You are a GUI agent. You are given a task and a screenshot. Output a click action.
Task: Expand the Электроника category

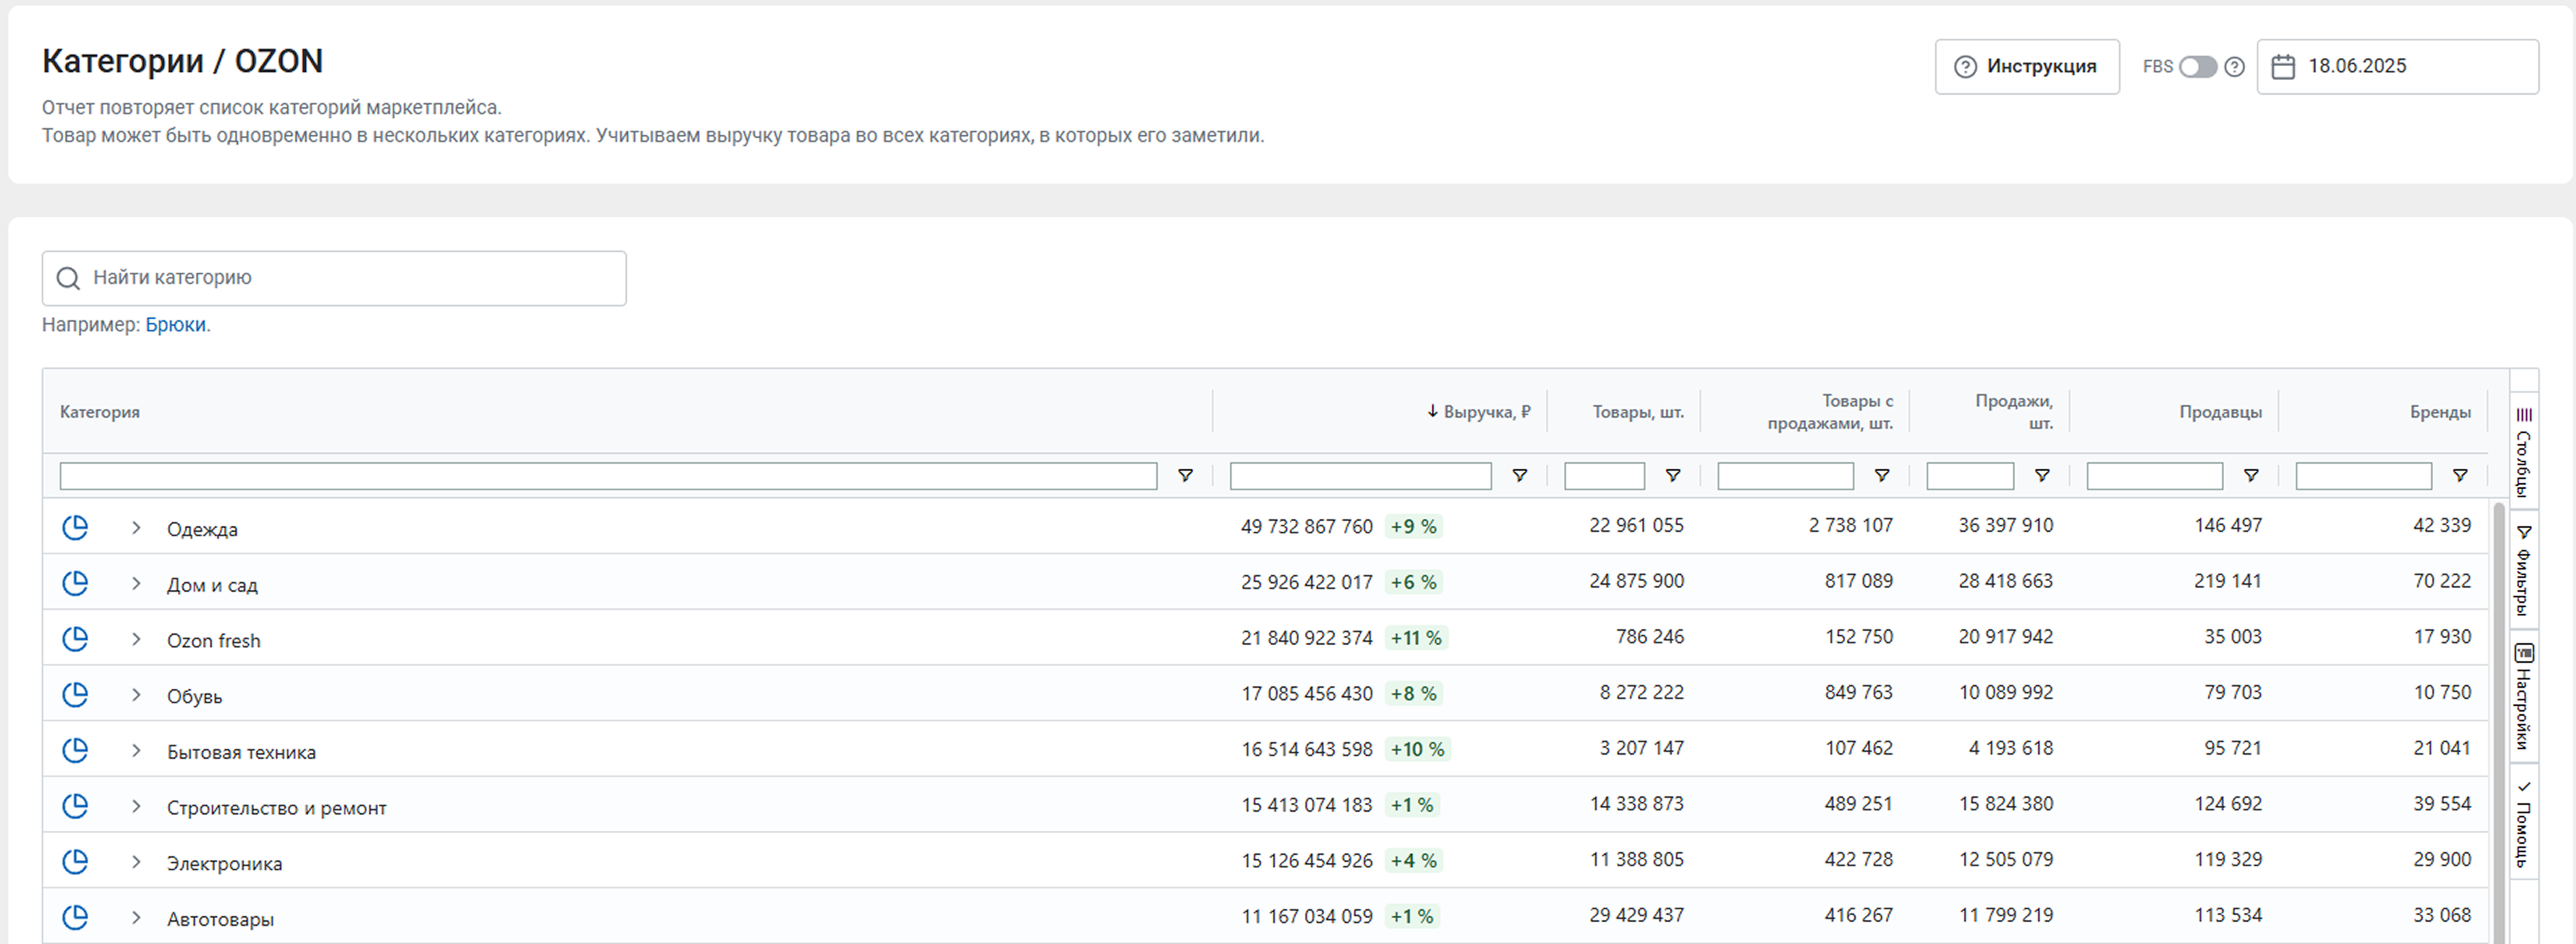(x=136, y=862)
